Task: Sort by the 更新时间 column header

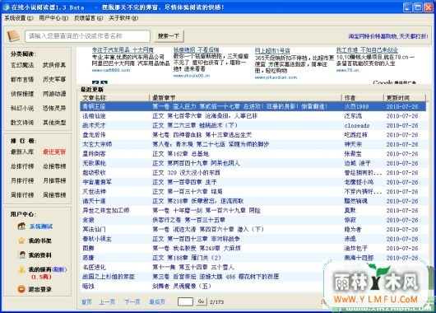Action: point(405,98)
